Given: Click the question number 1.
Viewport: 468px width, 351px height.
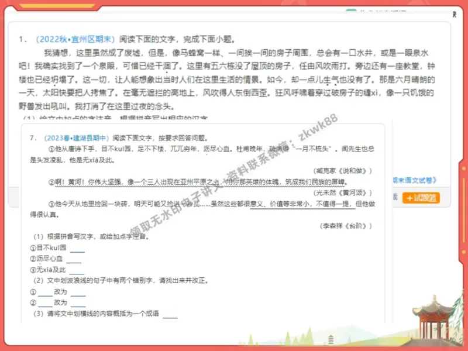Looking at the screenshot, I should (23, 39).
